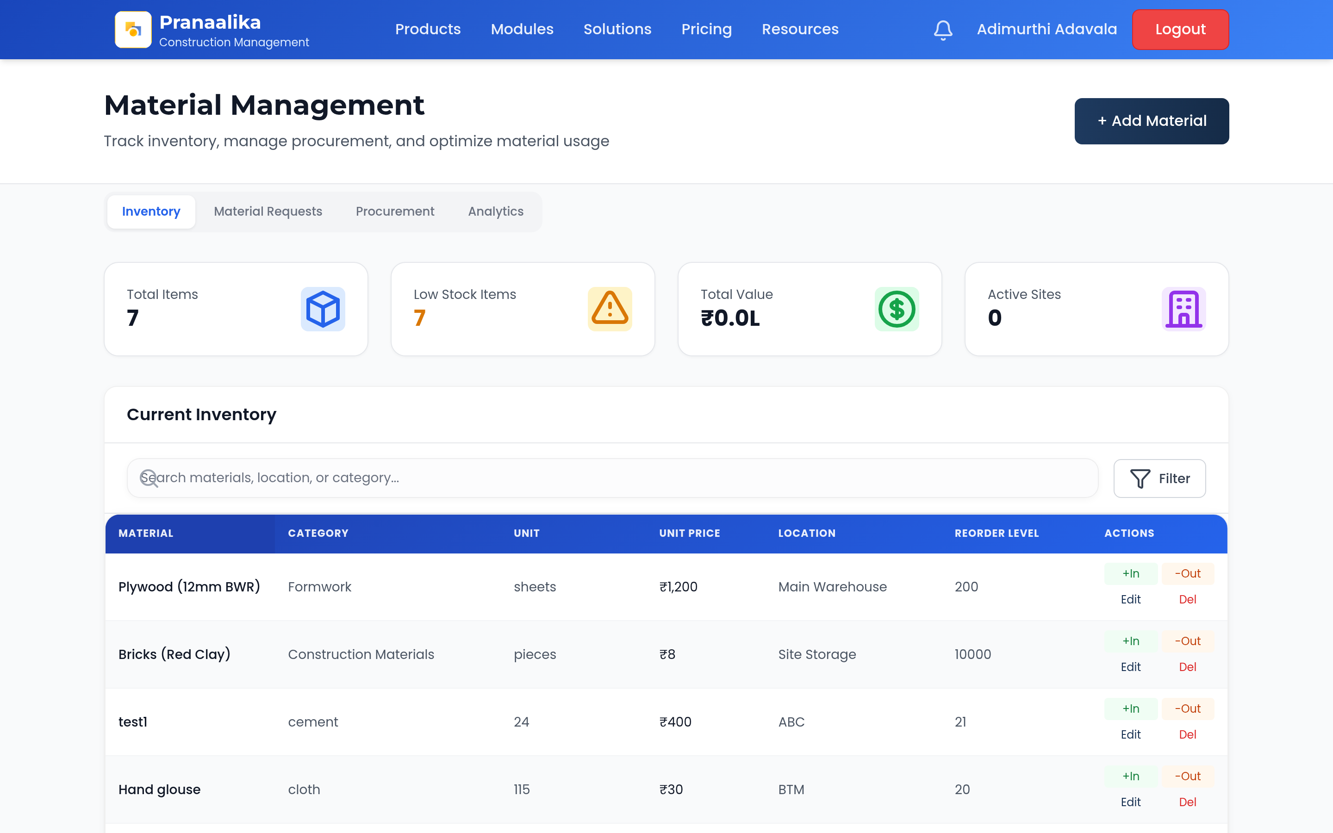Click -Out for Bricks (Red Clay)
The width and height of the screenshot is (1333, 833).
1188,641
